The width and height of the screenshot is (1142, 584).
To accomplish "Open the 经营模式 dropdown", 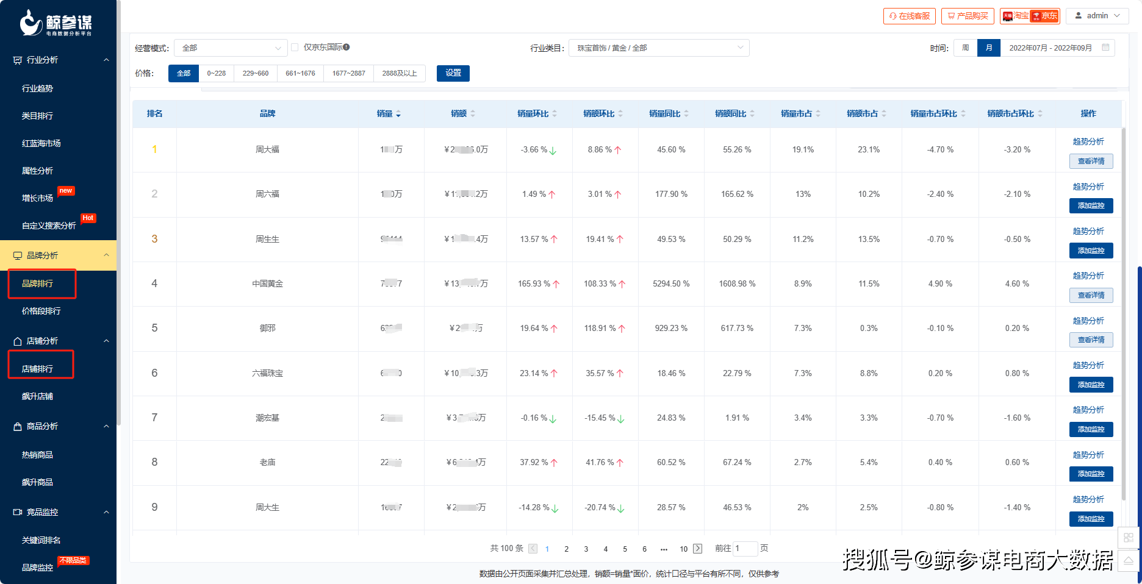I will [231, 48].
